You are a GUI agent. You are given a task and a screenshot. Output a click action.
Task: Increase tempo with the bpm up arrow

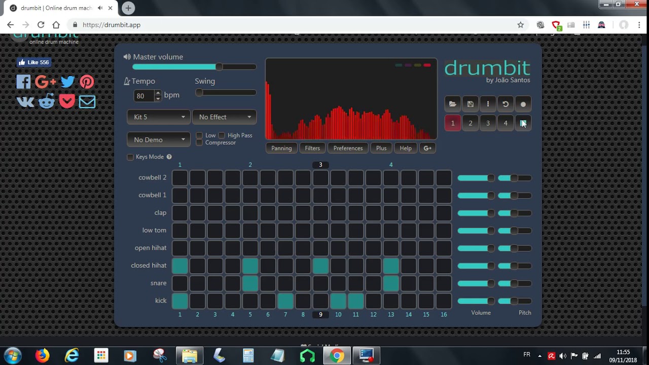click(x=158, y=93)
